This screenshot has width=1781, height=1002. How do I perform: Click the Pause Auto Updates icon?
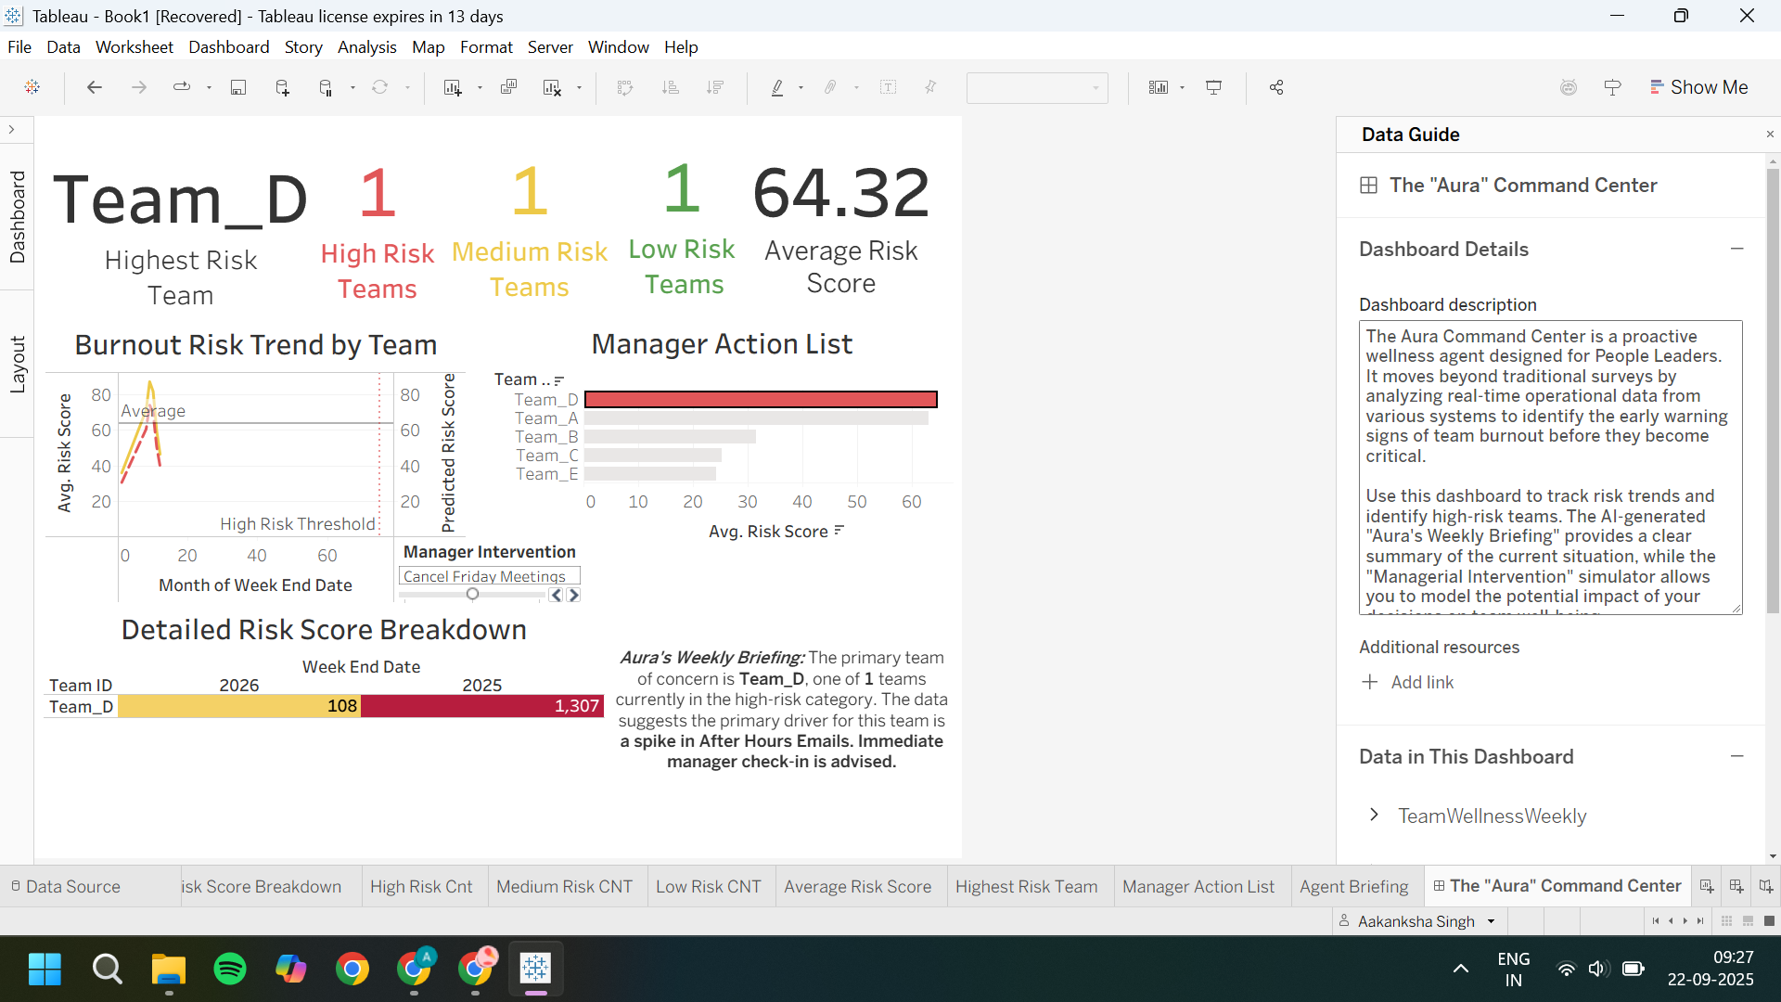click(326, 87)
